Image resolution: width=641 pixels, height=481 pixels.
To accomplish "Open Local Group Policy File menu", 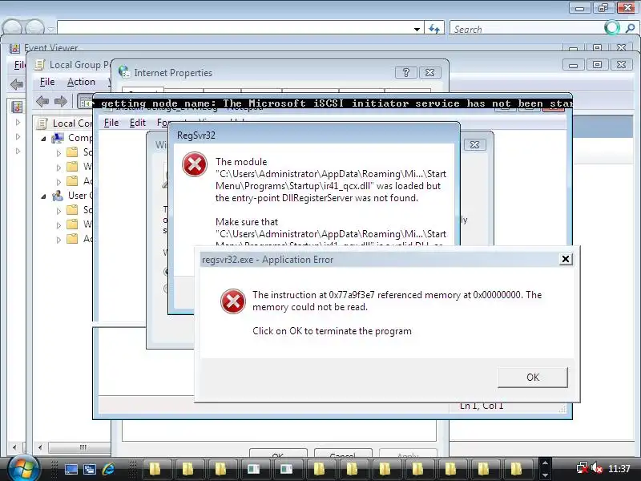I will tap(47, 82).
